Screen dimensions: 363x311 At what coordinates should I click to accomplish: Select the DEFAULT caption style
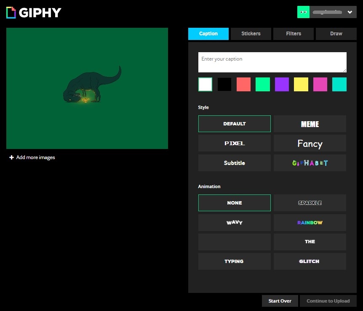pyautogui.click(x=235, y=124)
